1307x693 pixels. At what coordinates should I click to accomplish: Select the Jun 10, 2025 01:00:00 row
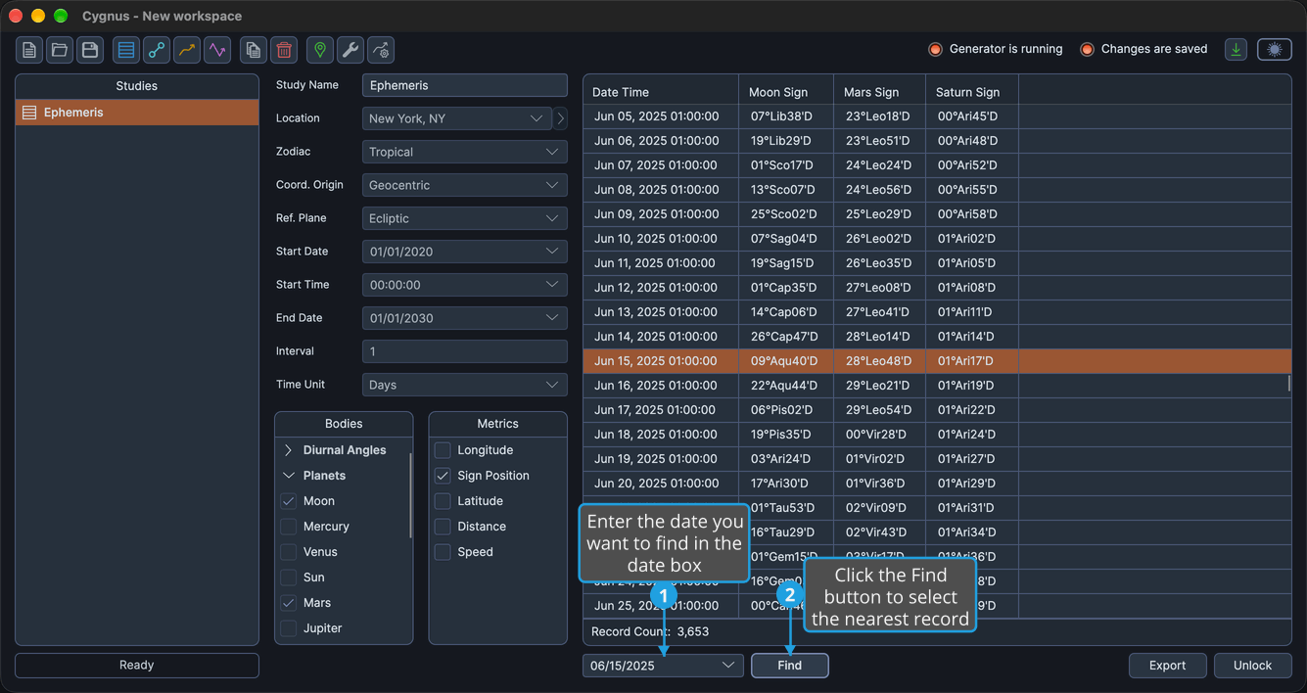coord(938,239)
